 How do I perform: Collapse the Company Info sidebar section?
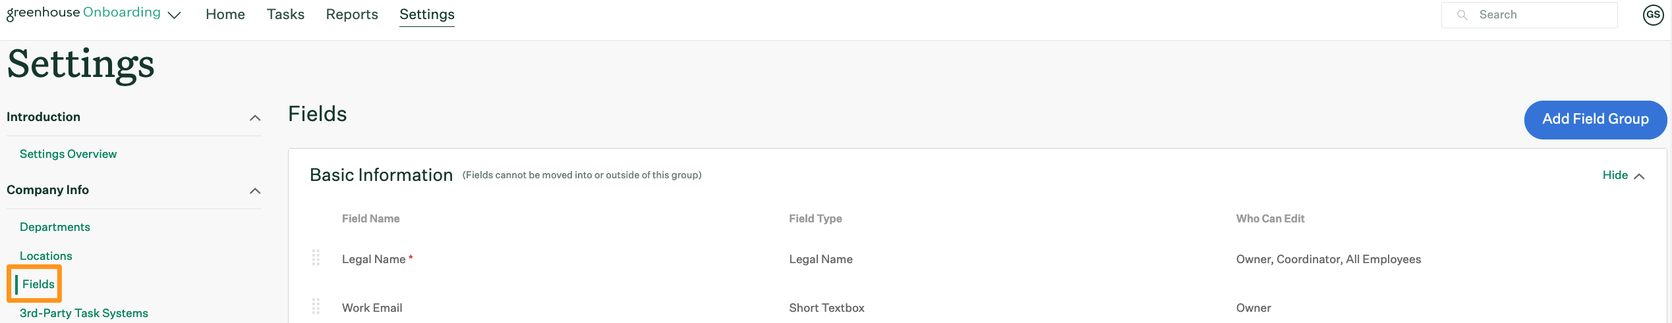pyautogui.click(x=255, y=191)
